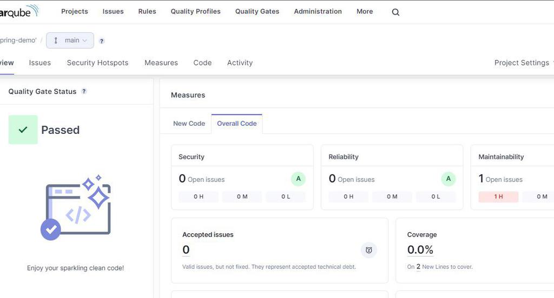Switch to the New Code tab
The height and width of the screenshot is (298, 554).
coord(189,124)
